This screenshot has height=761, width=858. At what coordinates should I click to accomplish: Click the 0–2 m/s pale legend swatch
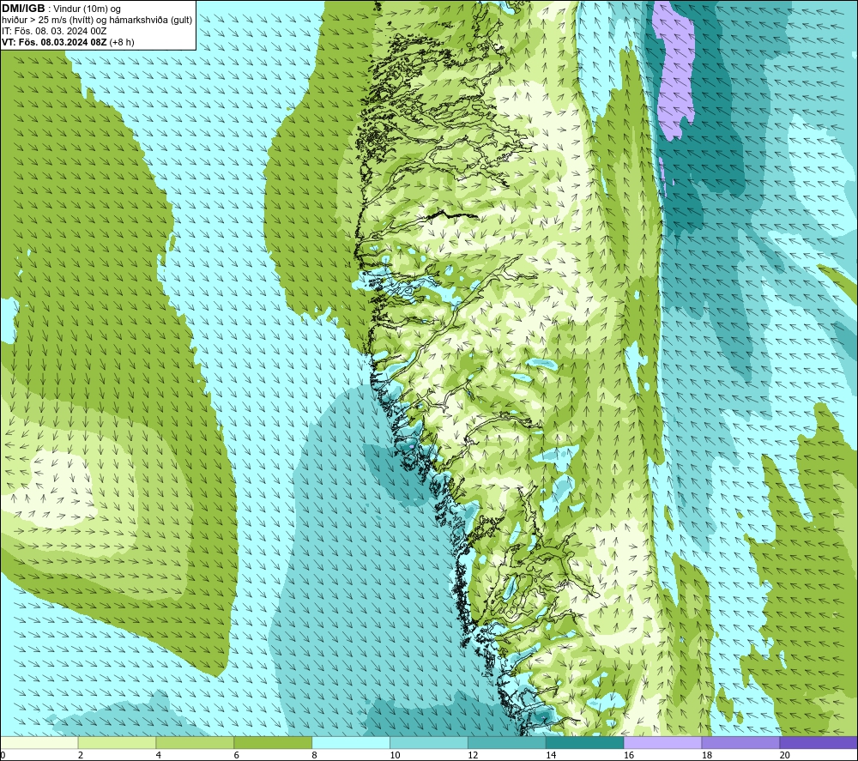click(x=39, y=742)
